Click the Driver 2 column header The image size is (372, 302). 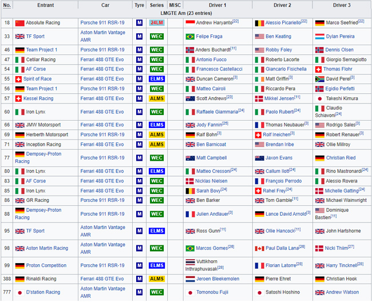pos(282,5)
